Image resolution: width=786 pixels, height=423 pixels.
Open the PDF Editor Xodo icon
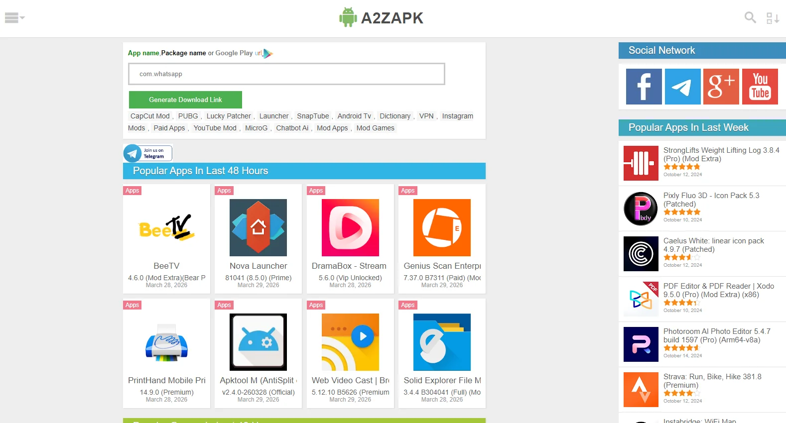point(641,299)
